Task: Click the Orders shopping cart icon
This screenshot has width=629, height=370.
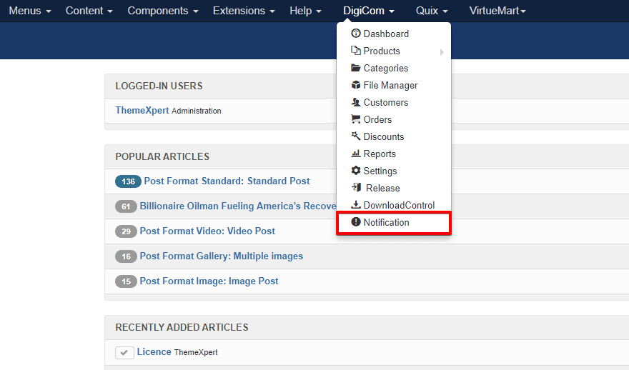Action: (356, 119)
